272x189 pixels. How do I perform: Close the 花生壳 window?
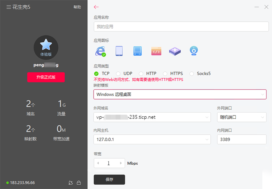tap(266, 7)
